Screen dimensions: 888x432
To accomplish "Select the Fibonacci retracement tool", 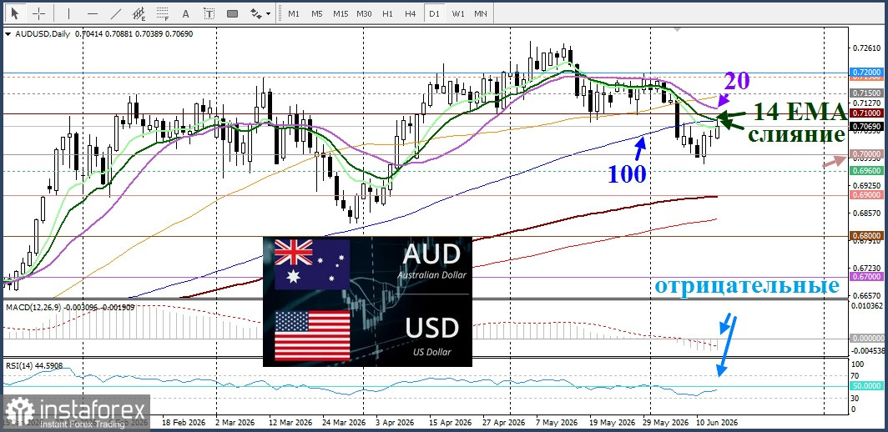I will tap(163, 13).
